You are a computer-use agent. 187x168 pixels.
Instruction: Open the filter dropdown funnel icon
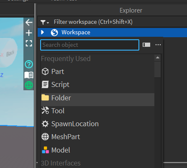click(44, 22)
